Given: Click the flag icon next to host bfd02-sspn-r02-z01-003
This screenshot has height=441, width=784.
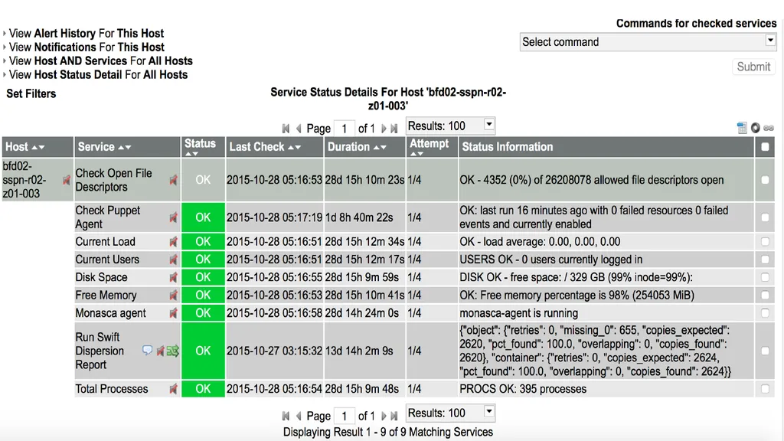Looking at the screenshot, I should point(66,180).
